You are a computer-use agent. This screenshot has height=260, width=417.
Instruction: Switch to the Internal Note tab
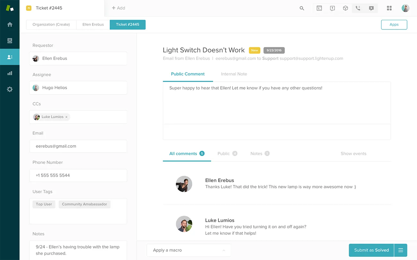(x=234, y=74)
